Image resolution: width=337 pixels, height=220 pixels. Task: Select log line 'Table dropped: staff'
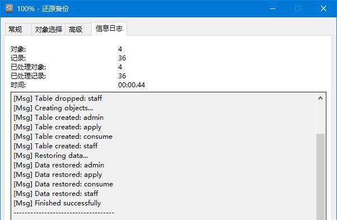click(58, 99)
